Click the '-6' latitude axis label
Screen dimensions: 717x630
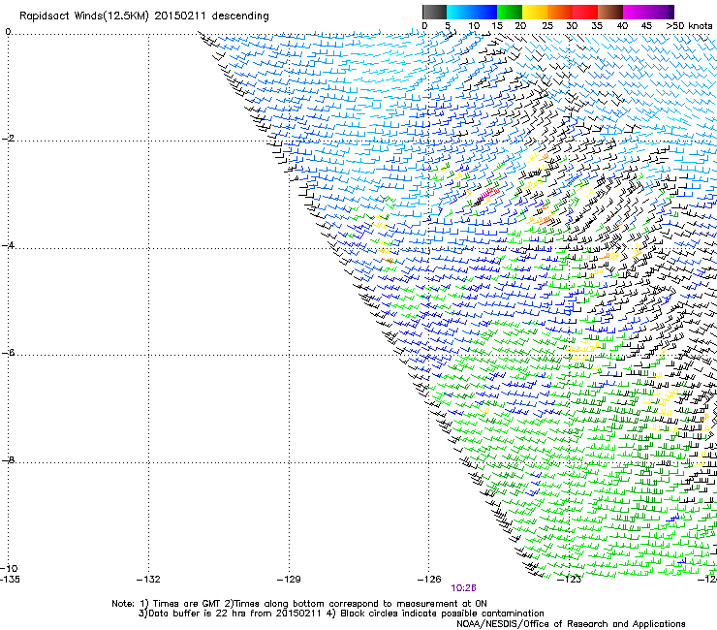tap(8, 353)
